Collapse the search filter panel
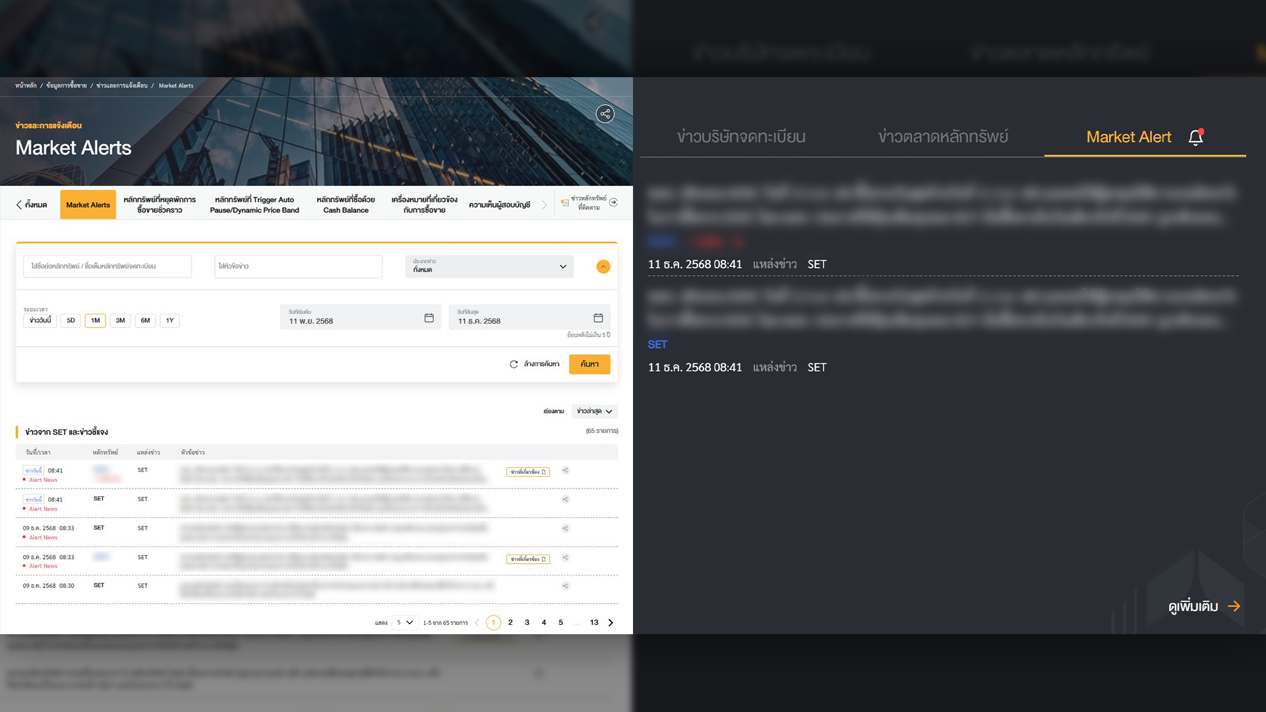Image resolution: width=1266 pixels, height=712 pixels. tap(603, 266)
